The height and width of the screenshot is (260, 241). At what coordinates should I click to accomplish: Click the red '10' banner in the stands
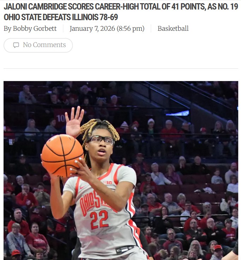point(61,119)
